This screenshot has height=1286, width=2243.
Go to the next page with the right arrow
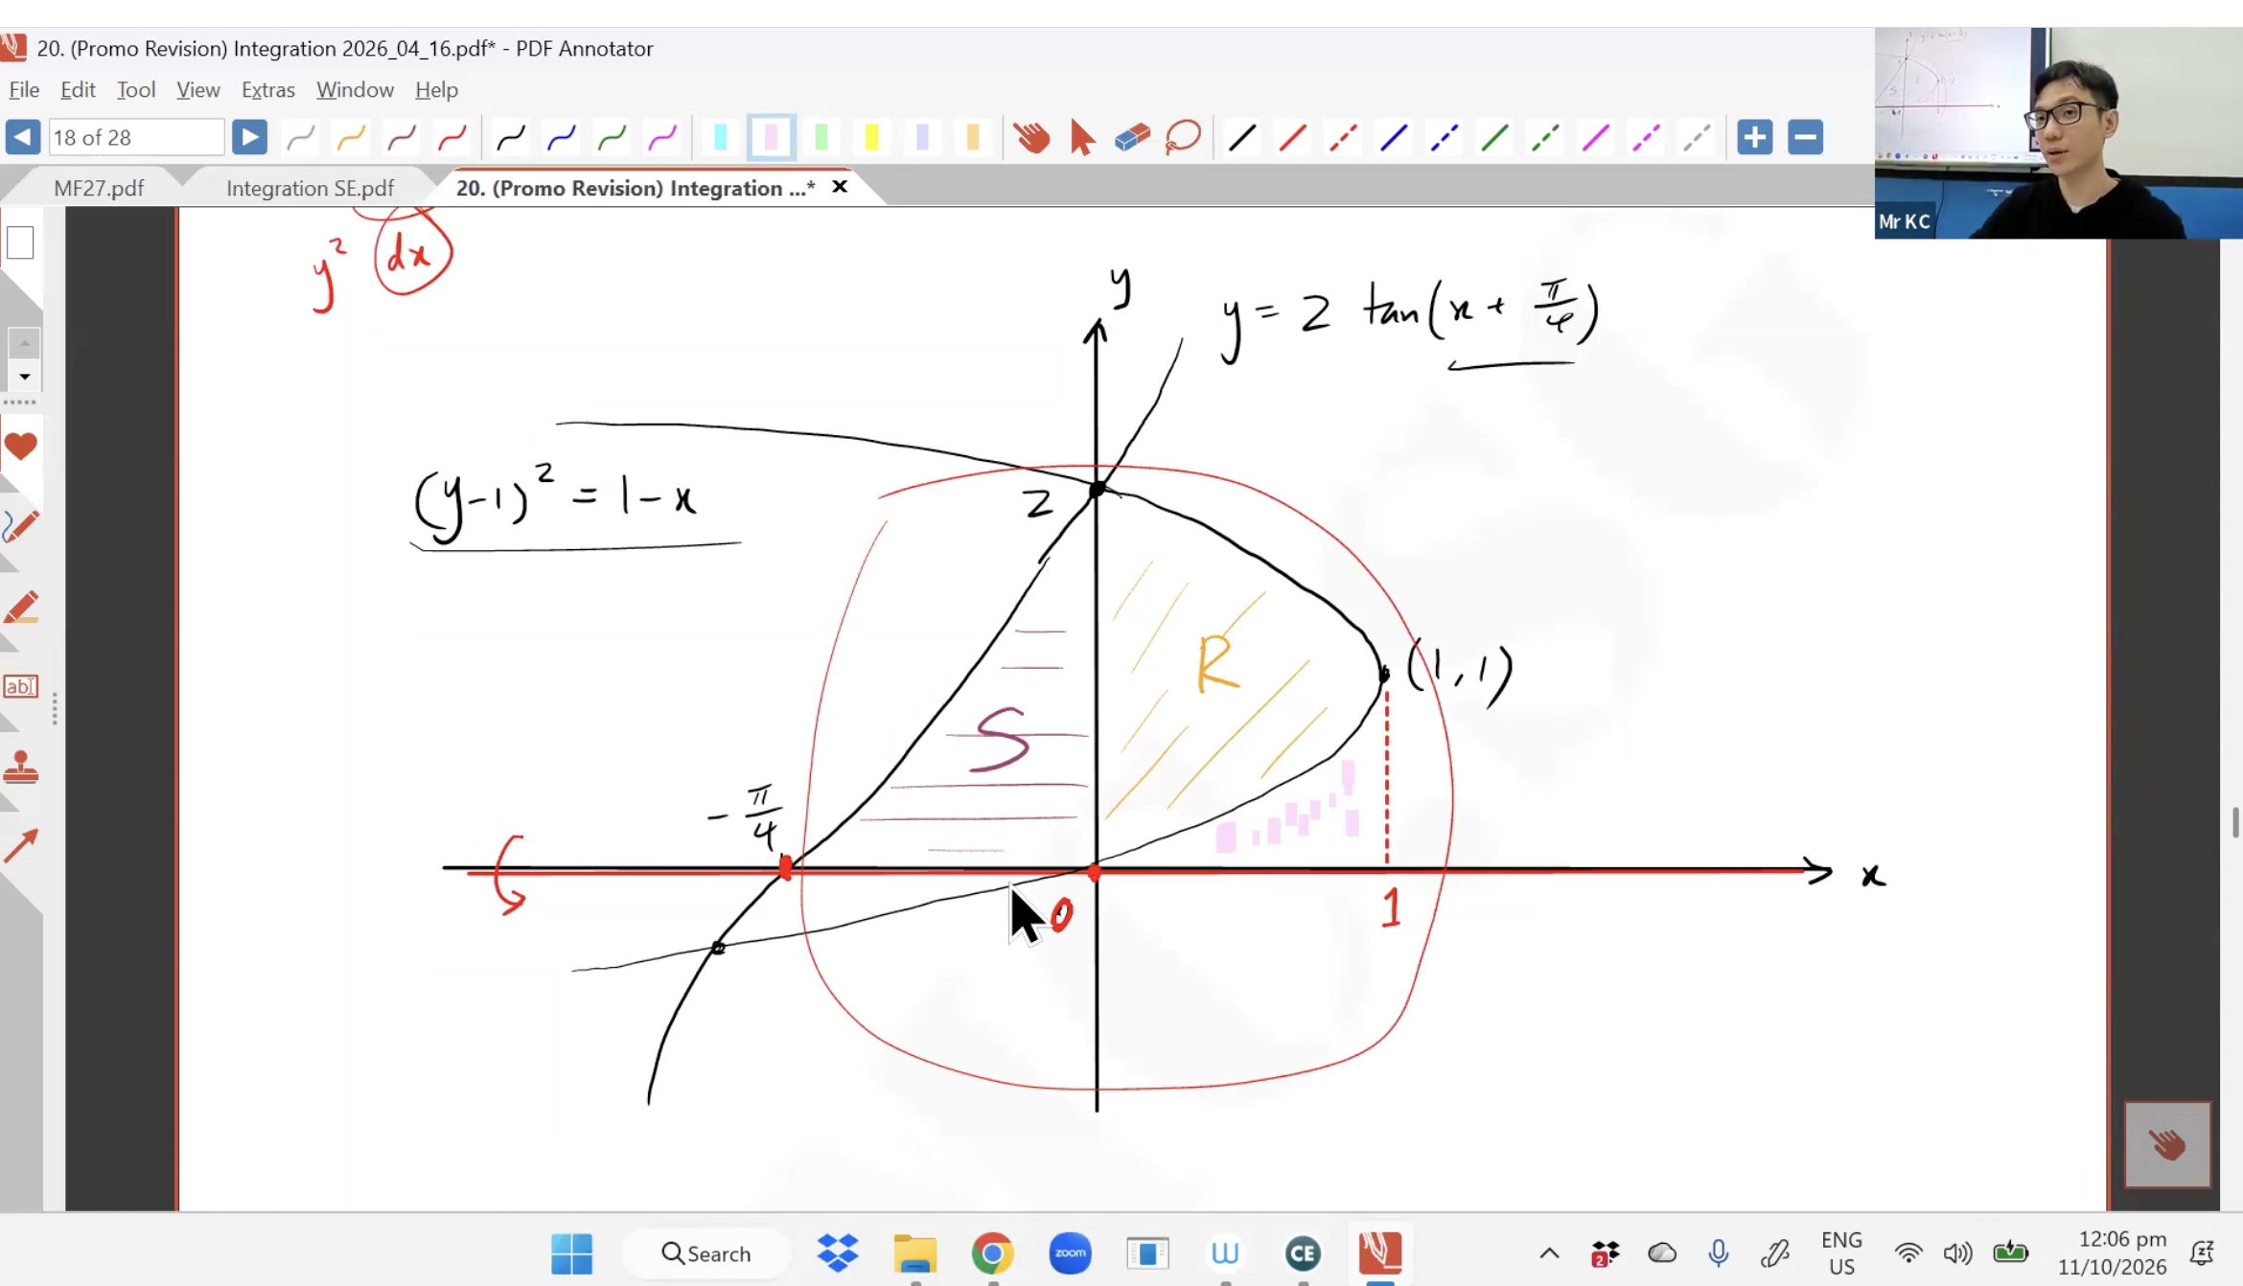[249, 137]
